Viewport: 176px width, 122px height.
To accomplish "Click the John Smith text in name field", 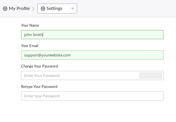I will pyautogui.click(x=33, y=35).
